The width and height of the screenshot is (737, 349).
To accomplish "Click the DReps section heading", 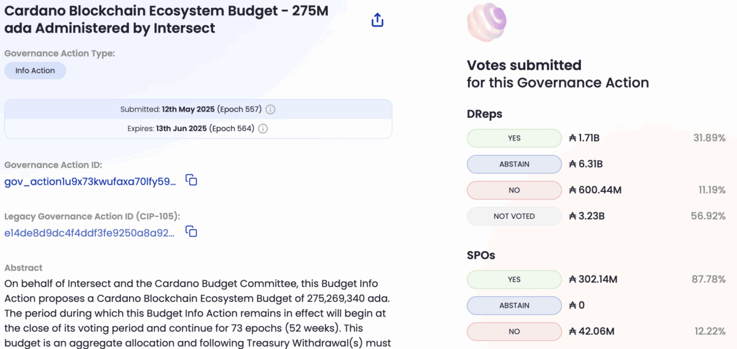I will (x=485, y=114).
